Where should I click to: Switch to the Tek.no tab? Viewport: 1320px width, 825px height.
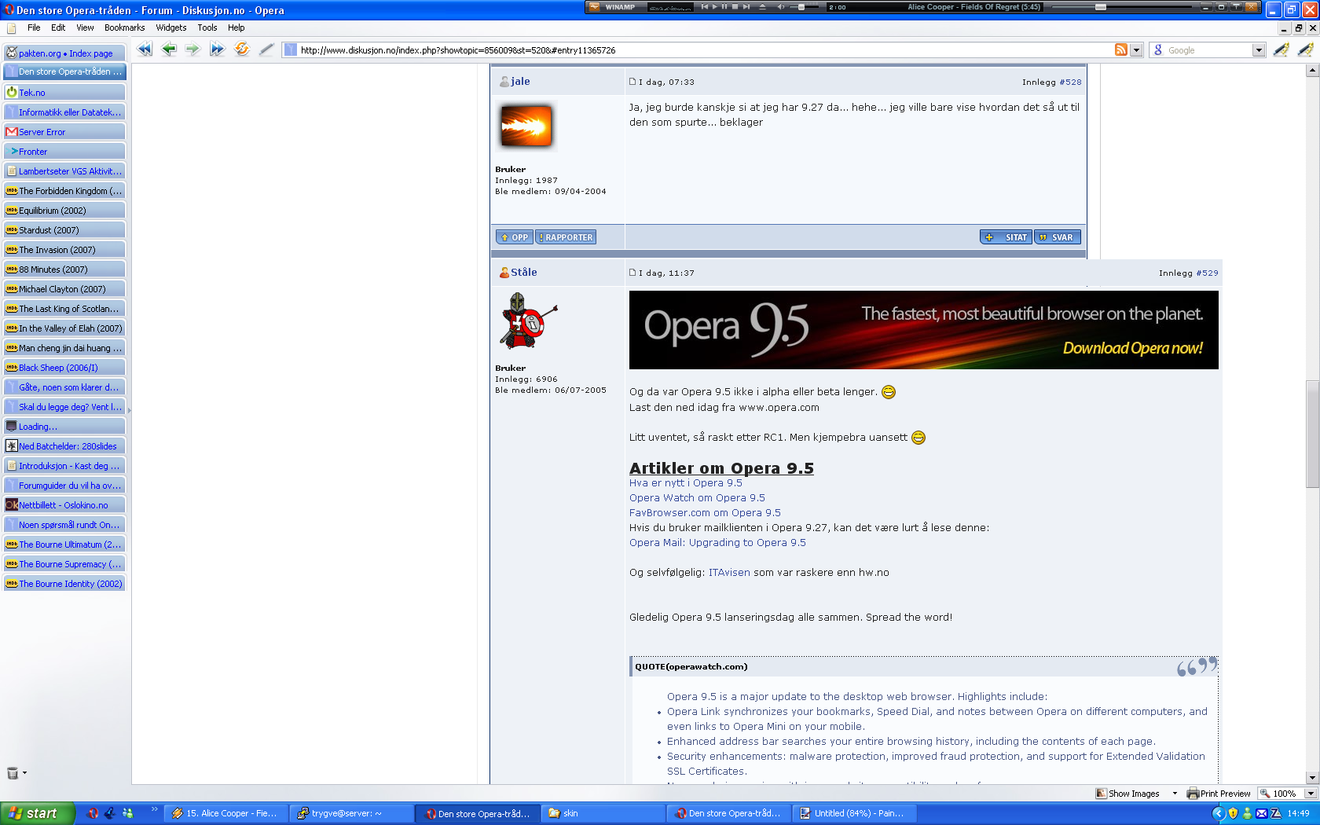64,93
